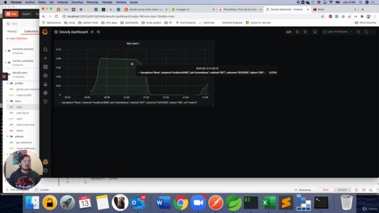Viewport: 379px width, 213px height.
Task: Click Chrome address bar URL
Action: click(121, 17)
